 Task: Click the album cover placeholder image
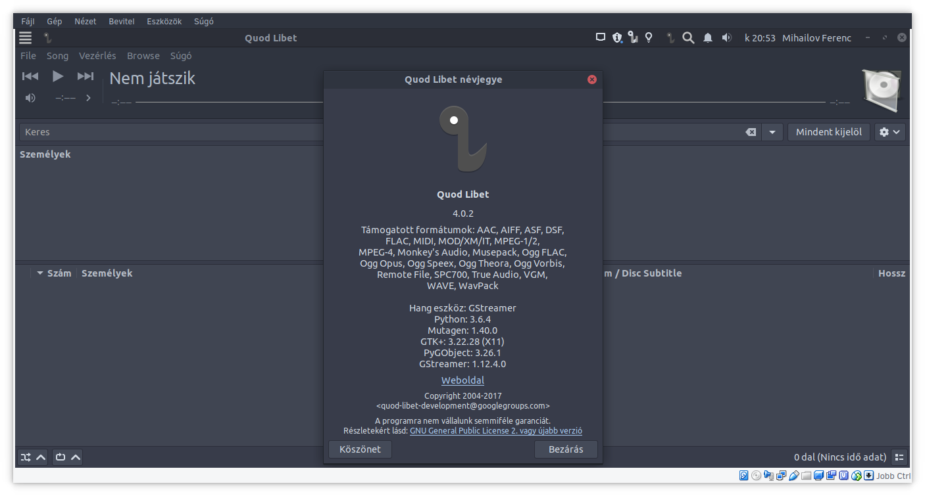pos(882,90)
